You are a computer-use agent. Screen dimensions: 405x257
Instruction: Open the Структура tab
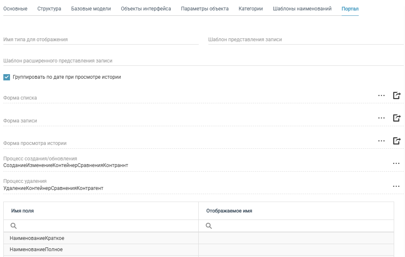pyautogui.click(x=49, y=9)
